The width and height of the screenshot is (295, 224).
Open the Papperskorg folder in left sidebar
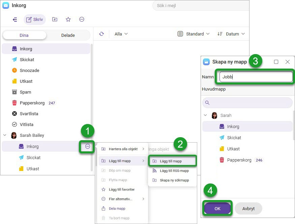click(x=32, y=103)
